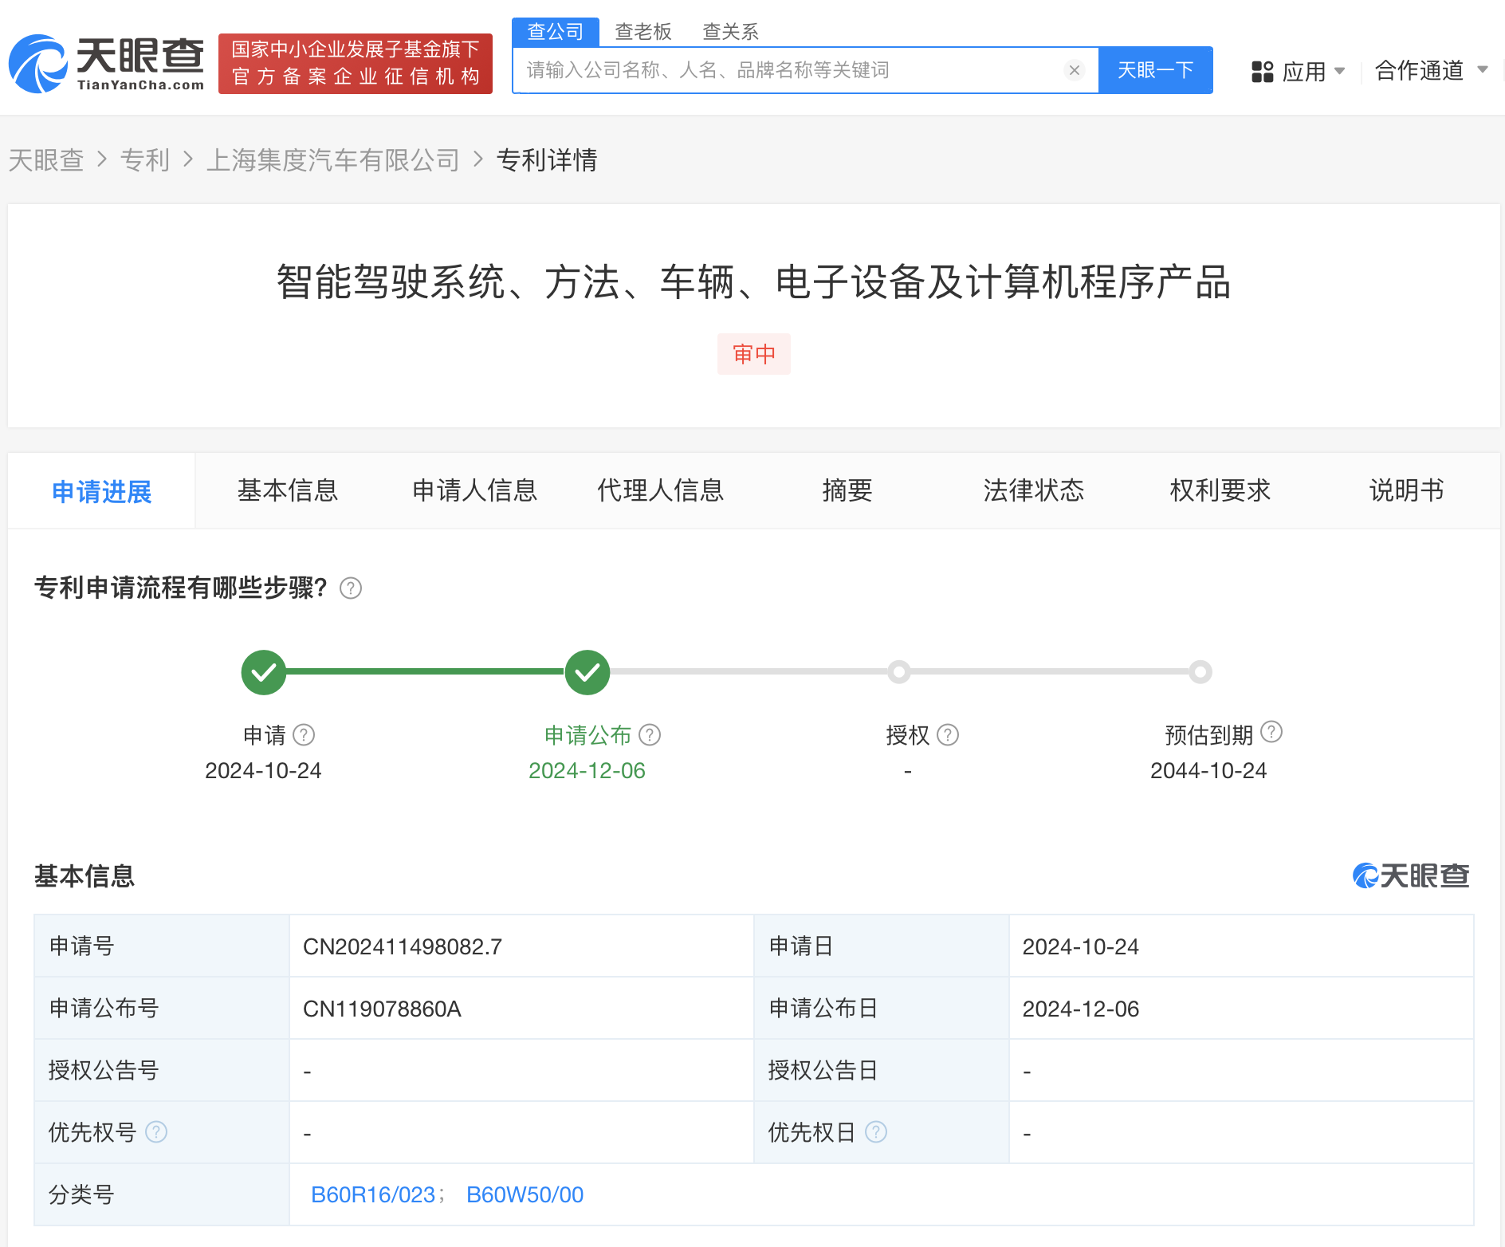Switch search mode to 查公司
Screen dimensions: 1505x1247
(x=556, y=31)
